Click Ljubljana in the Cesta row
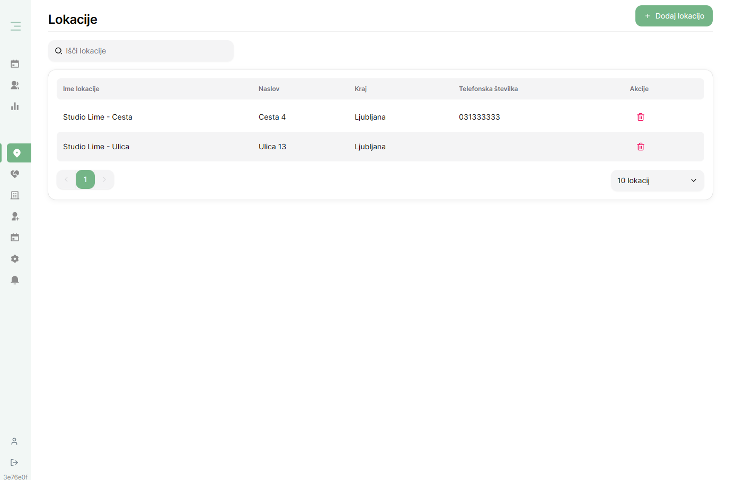The width and height of the screenshot is (735, 480). [x=370, y=117]
